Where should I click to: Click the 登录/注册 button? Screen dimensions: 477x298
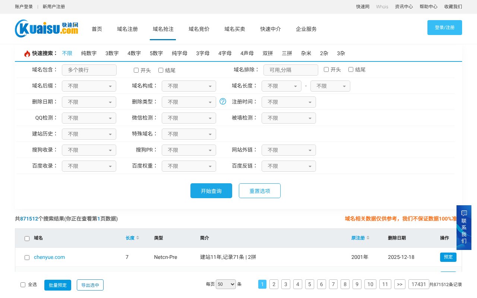point(445,27)
